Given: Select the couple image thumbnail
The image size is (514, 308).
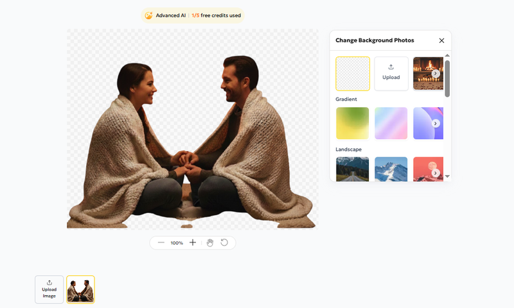Looking at the screenshot, I should click(81, 289).
